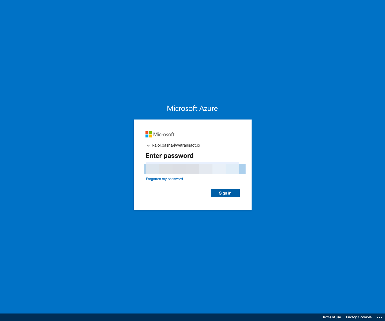Click the Sign in button

225,193
